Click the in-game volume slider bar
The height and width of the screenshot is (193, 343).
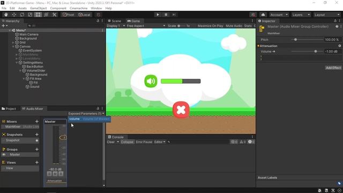click(x=181, y=81)
